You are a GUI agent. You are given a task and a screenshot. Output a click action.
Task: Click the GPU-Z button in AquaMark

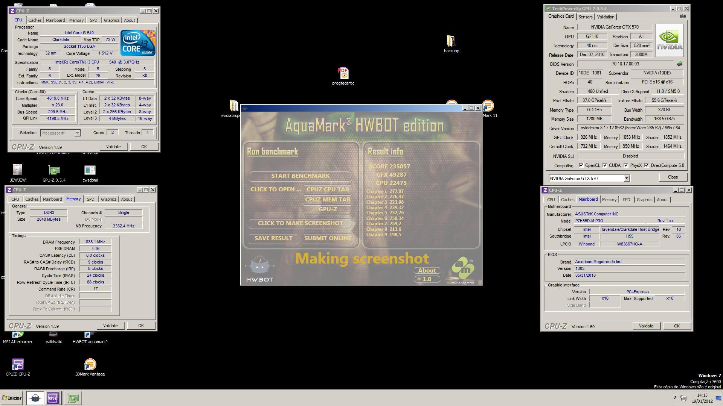click(328, 209)
